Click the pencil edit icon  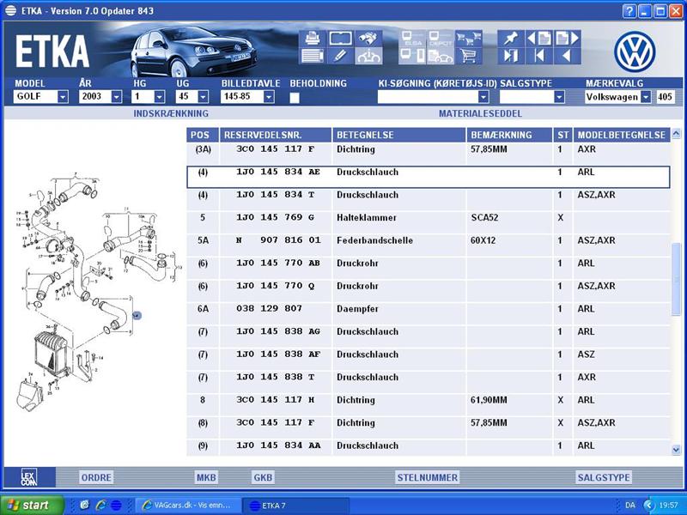(x=340, y=57)
